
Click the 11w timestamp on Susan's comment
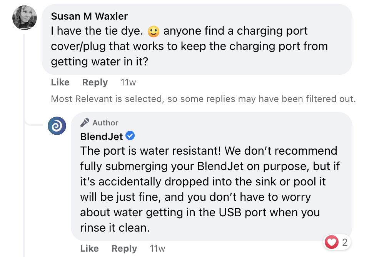coord(128,82)
